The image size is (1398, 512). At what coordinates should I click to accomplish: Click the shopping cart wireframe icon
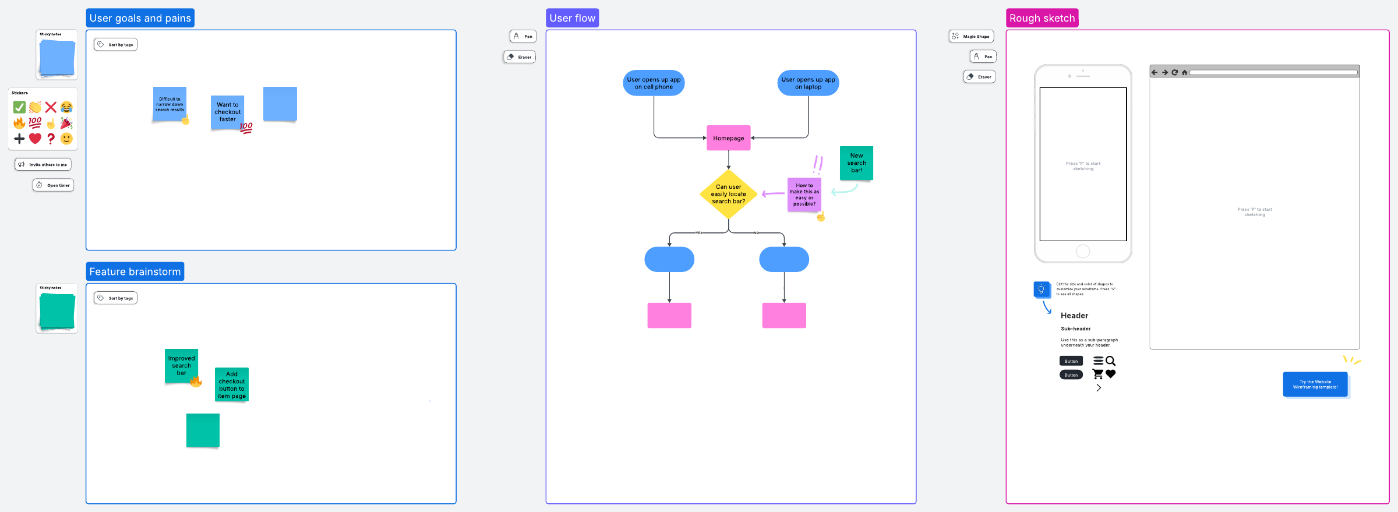[x=1097, y=374]
